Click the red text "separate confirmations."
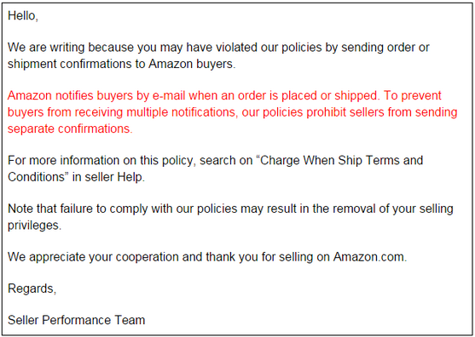Image resolution: width=475 pixels, height=337 pixels. (70, 129)
